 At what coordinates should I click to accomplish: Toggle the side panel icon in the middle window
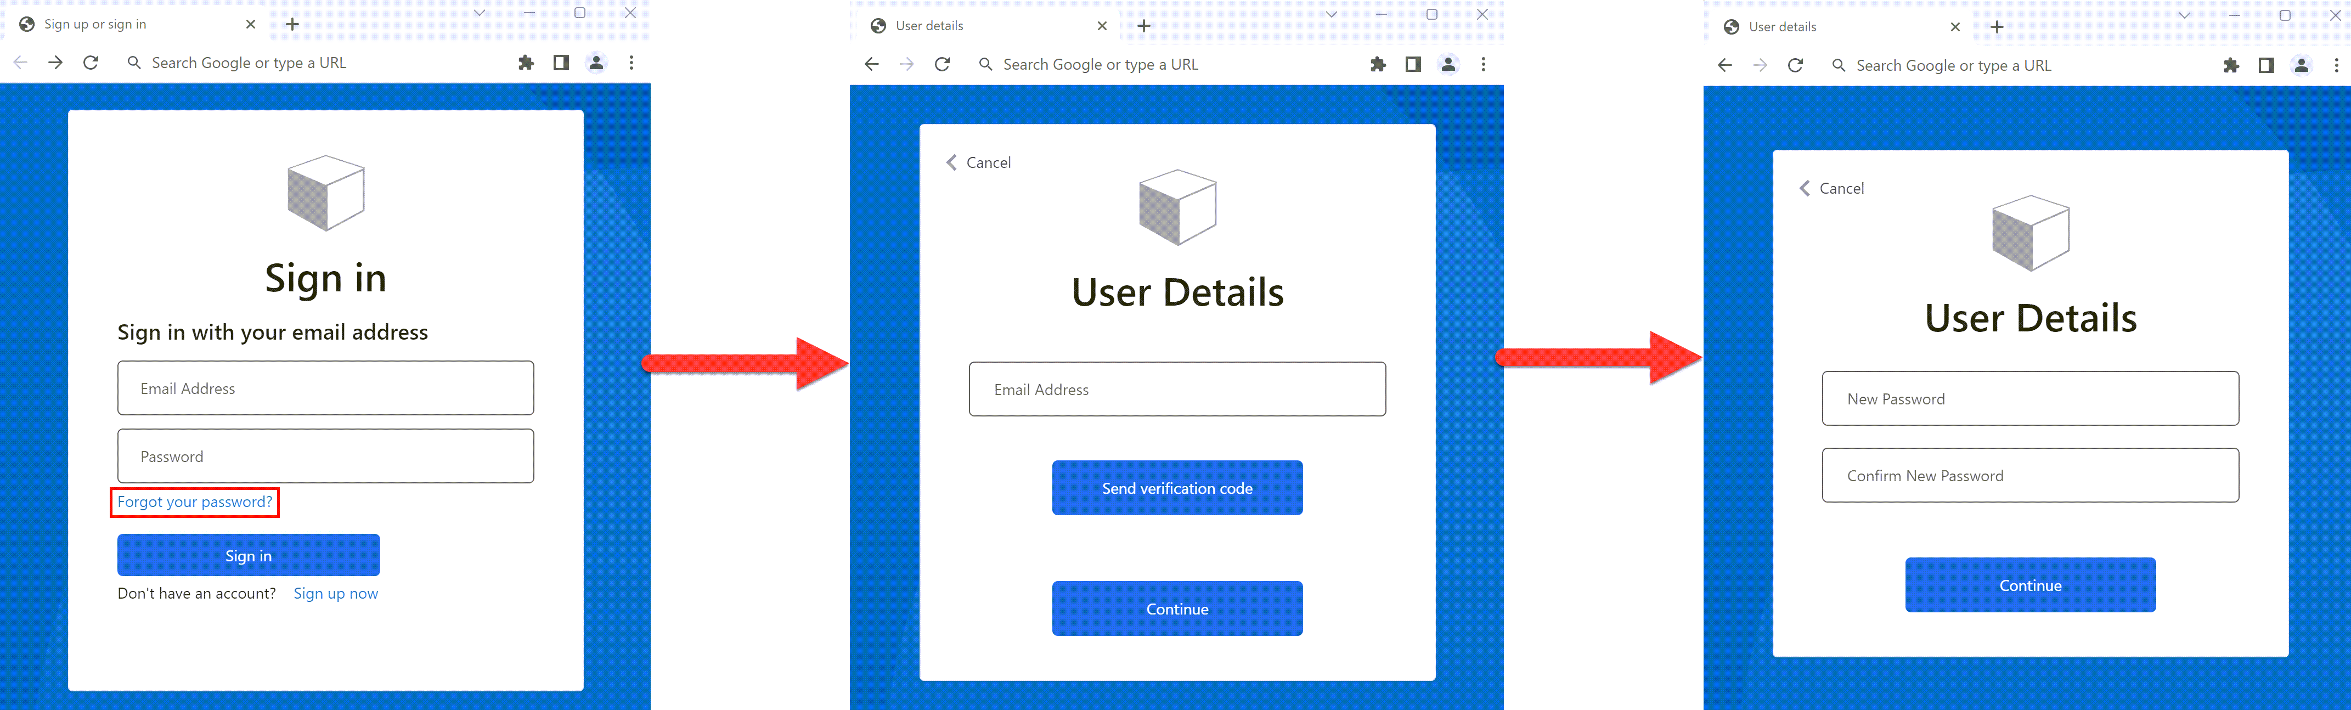(1413, 65)
